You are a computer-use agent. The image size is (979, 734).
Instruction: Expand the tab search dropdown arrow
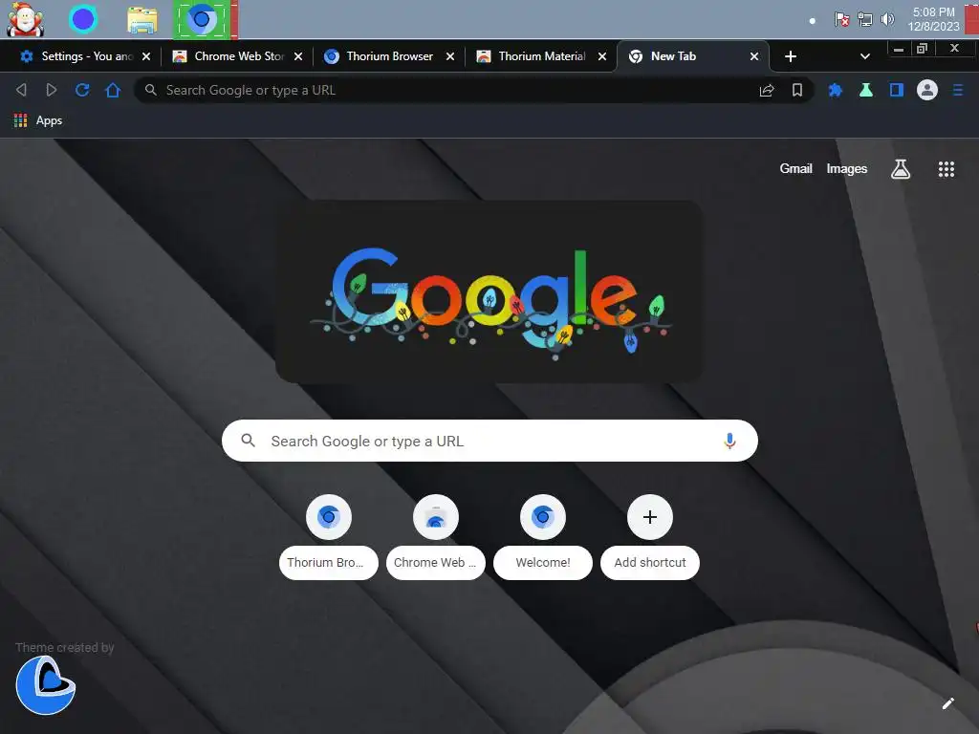(864, 56)
